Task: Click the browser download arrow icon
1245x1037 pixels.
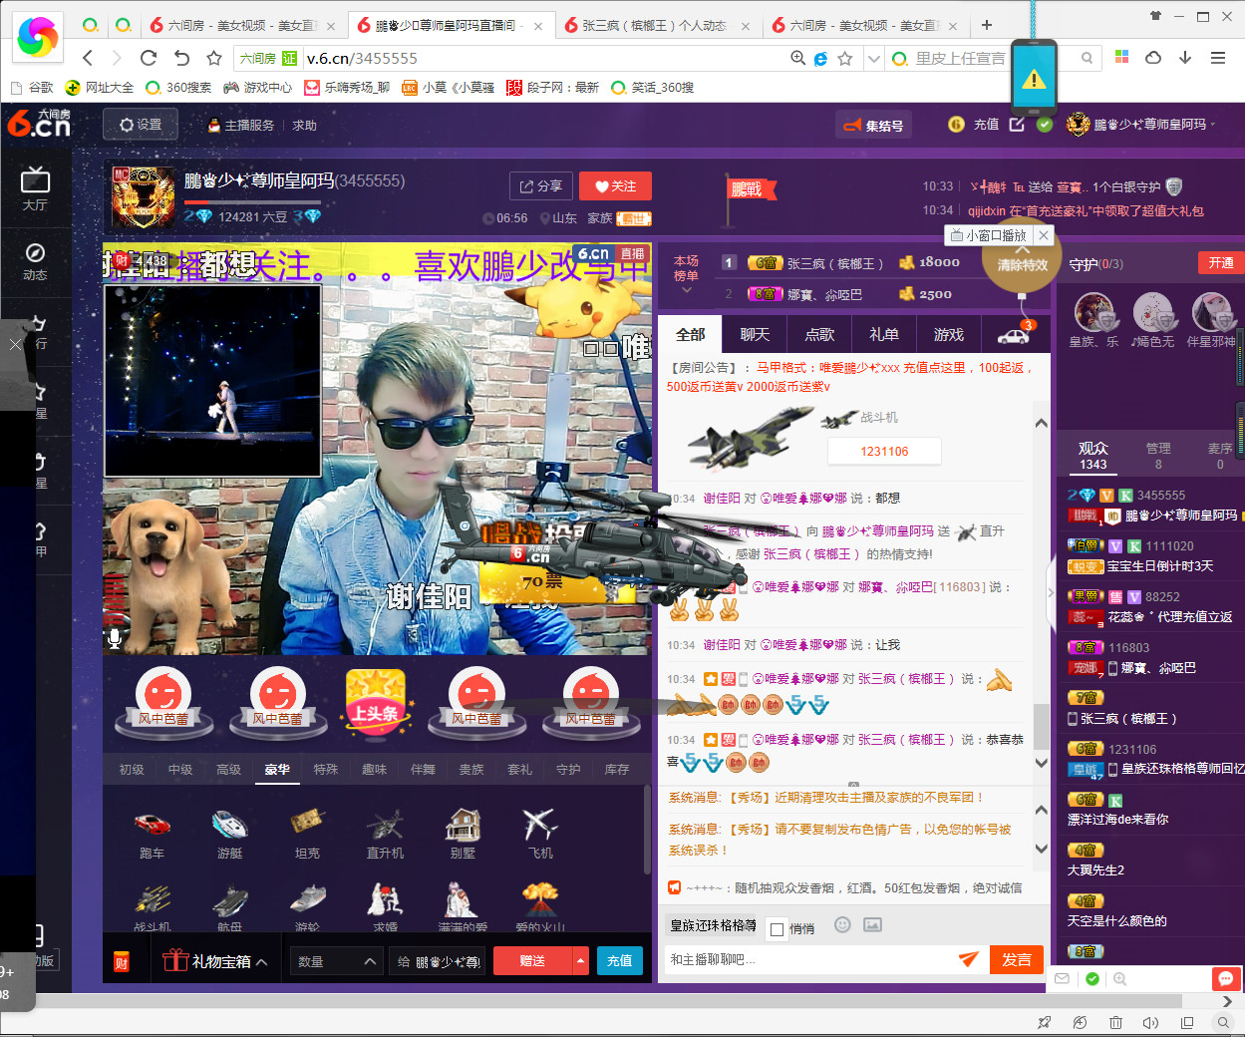Action: [1185, 58]
